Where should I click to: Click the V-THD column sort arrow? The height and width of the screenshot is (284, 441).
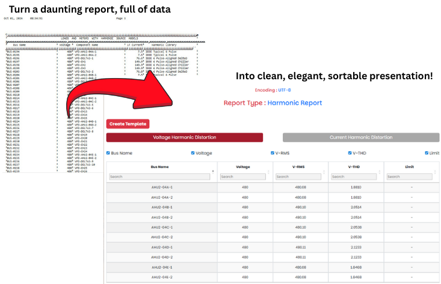378,171
